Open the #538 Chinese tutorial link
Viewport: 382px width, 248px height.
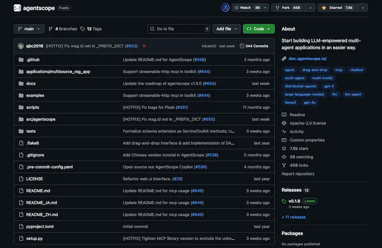coord(212,155)
